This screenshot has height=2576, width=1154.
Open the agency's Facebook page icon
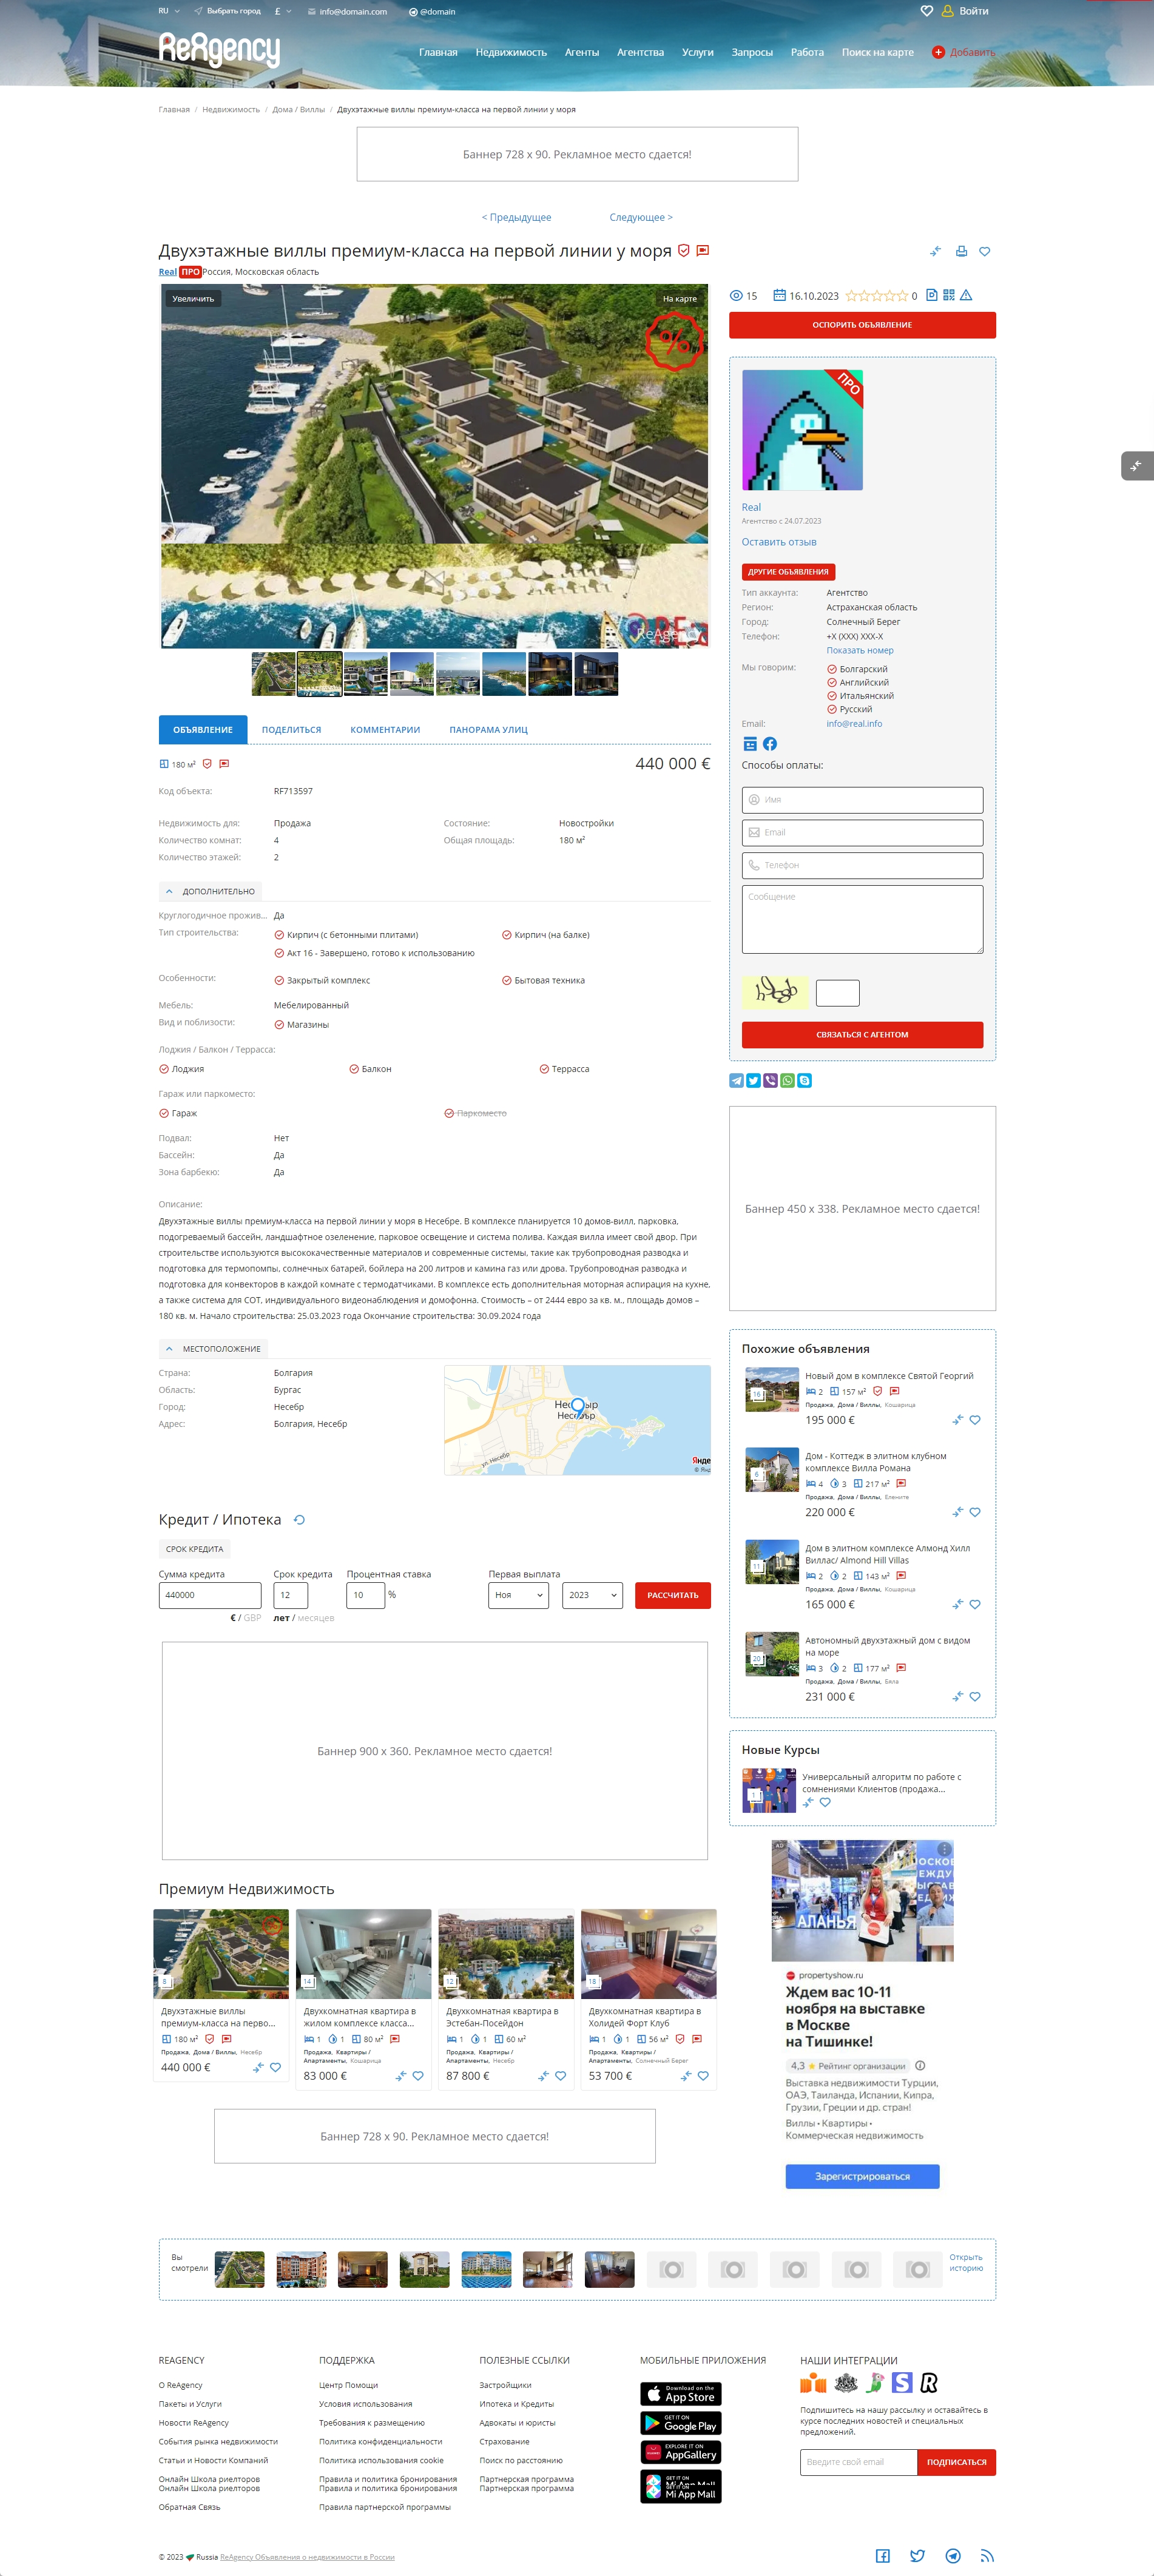point(770,744)
